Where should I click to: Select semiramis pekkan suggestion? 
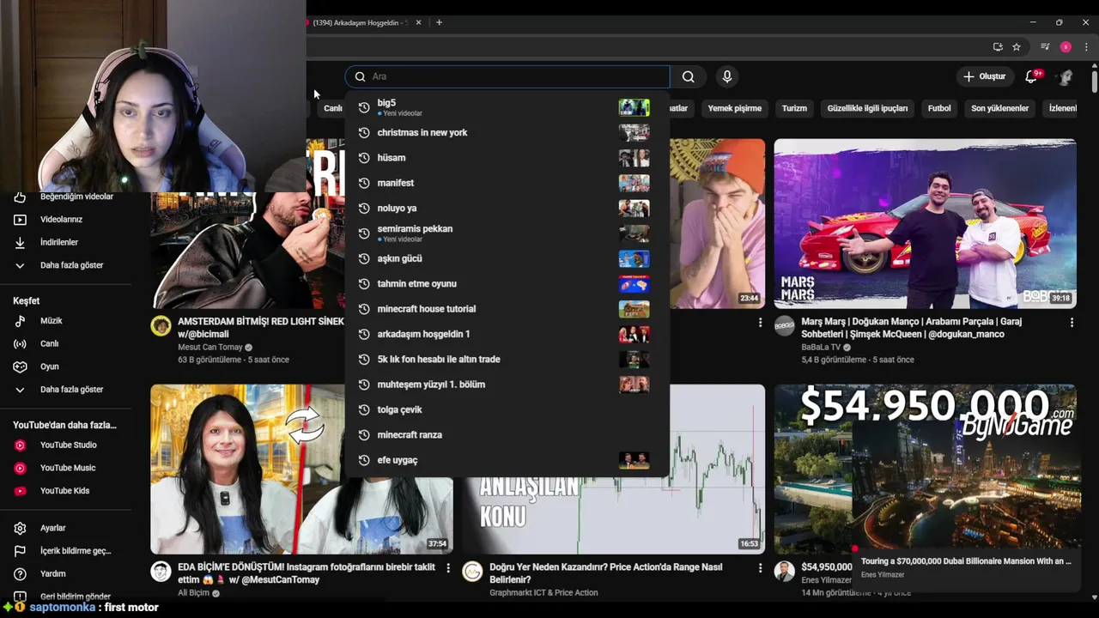coord(507,233)
